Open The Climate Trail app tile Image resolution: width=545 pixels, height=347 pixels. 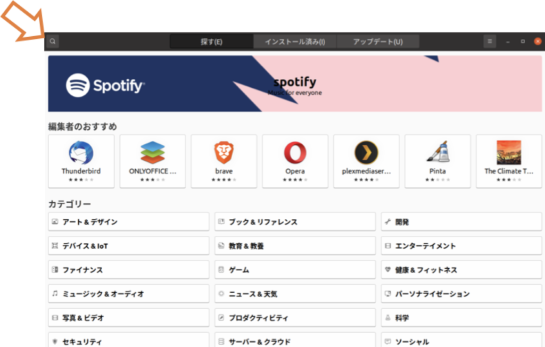(509, 161)
